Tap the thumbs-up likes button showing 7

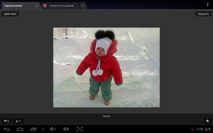[18, 121]
